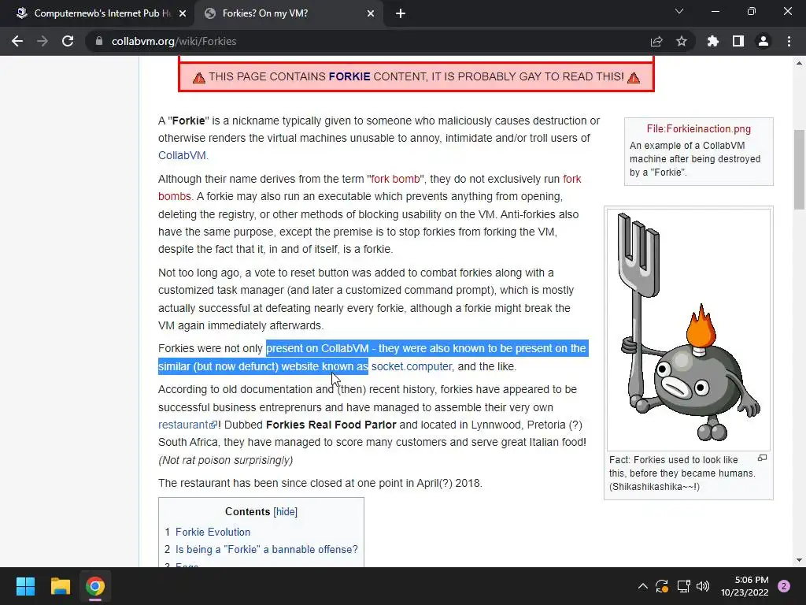Image resolution: width=806 pixels, height=605 pixels.
Task: Open the volume control tray icon
Action: click(703, 586)
